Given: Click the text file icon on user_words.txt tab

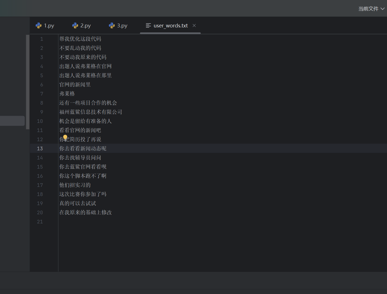Looking at the screenshot, I should [x=148, y=25].
